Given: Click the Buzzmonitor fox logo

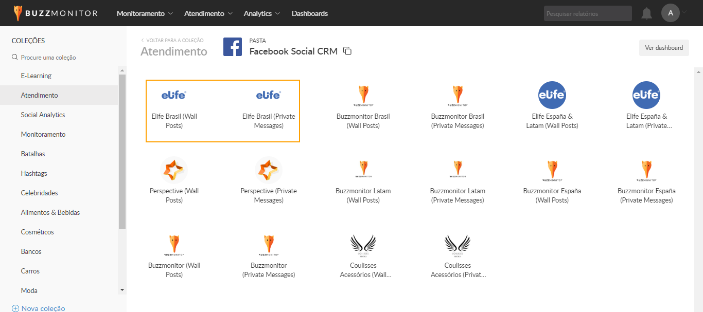Looking at the screenshot, I should click(x=19, y=13).
